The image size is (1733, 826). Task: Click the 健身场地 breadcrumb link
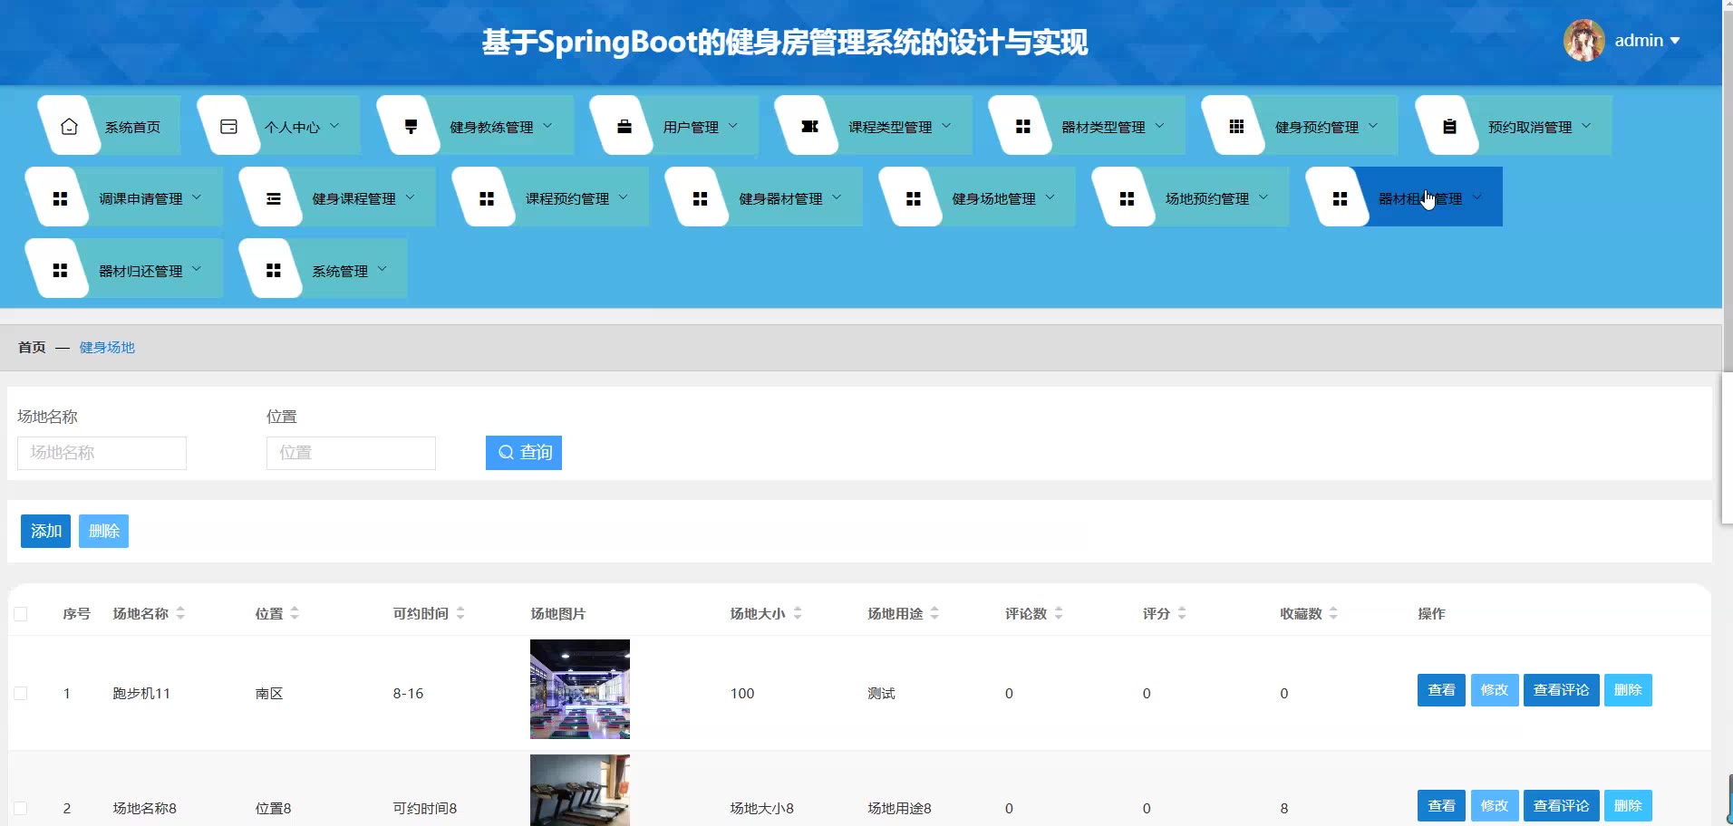pyautogui.click(x=107, y=347)
